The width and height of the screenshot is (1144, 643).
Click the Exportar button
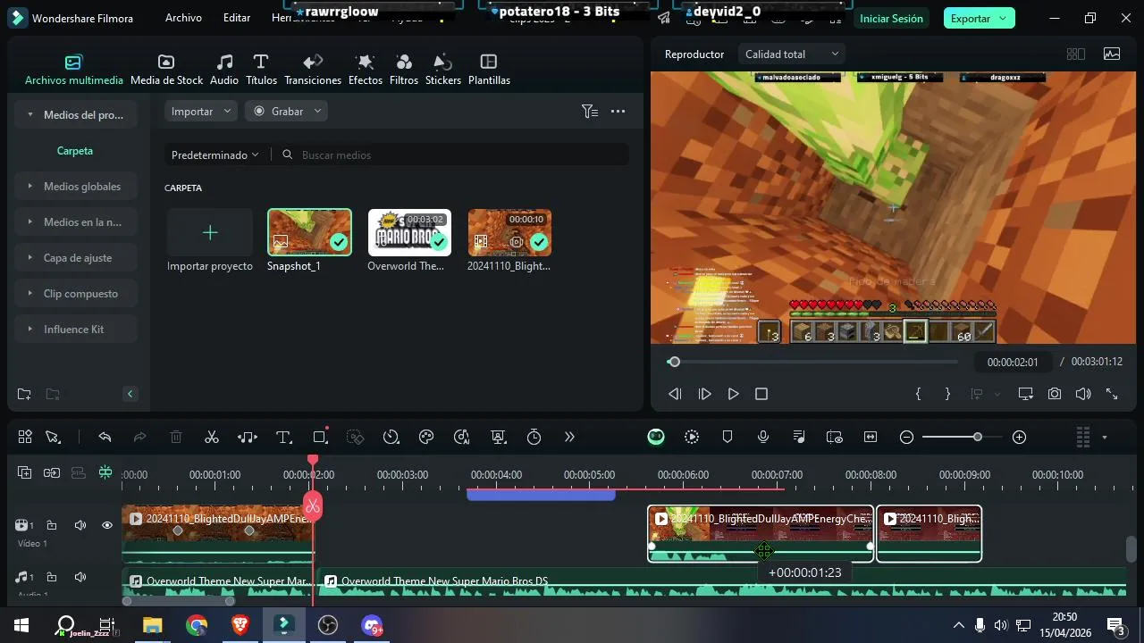coord(979,19)
